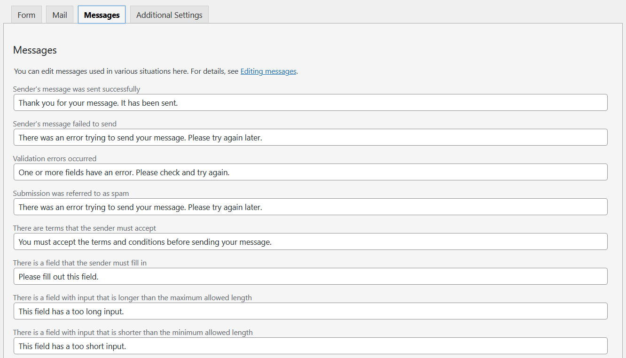Click the 'Validation errors occurred' label

pos(55,159)
